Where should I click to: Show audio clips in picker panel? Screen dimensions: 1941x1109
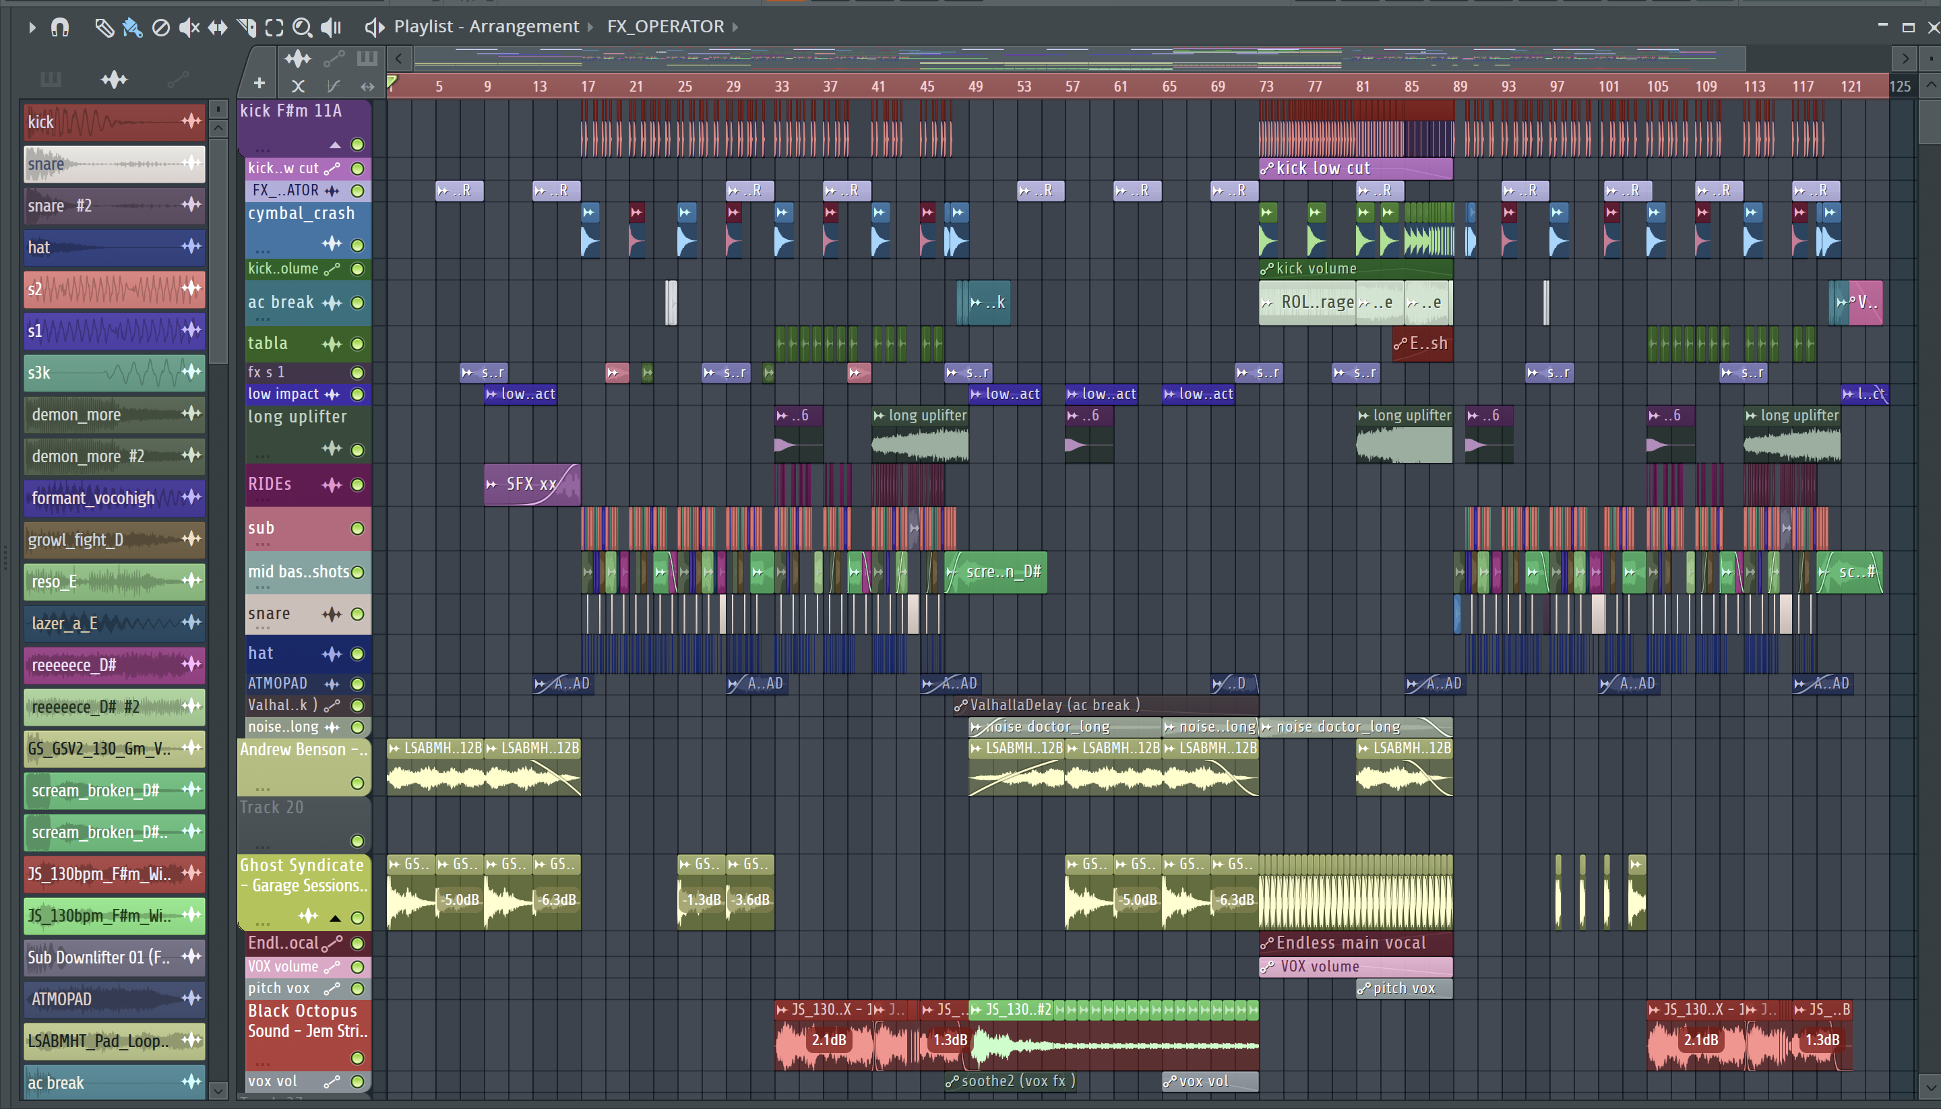pos(115,80)
